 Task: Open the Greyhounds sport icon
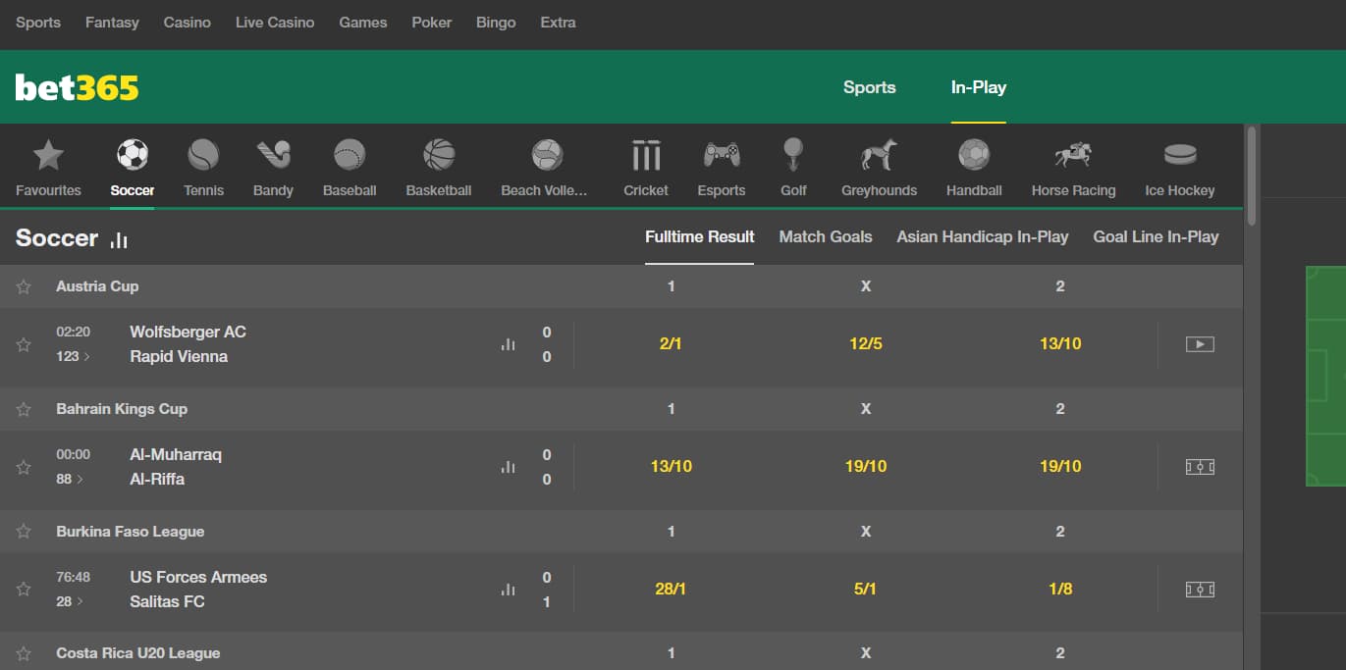pyautogui.click(x=879, y=155)
